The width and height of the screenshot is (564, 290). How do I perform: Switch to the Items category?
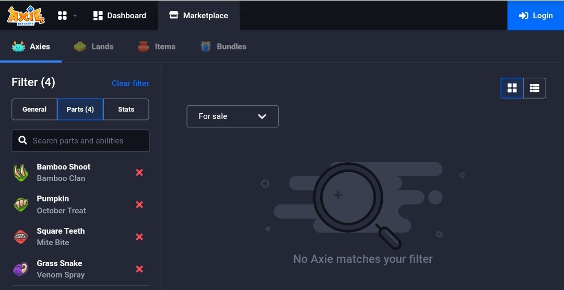click(x=157, y=47)
